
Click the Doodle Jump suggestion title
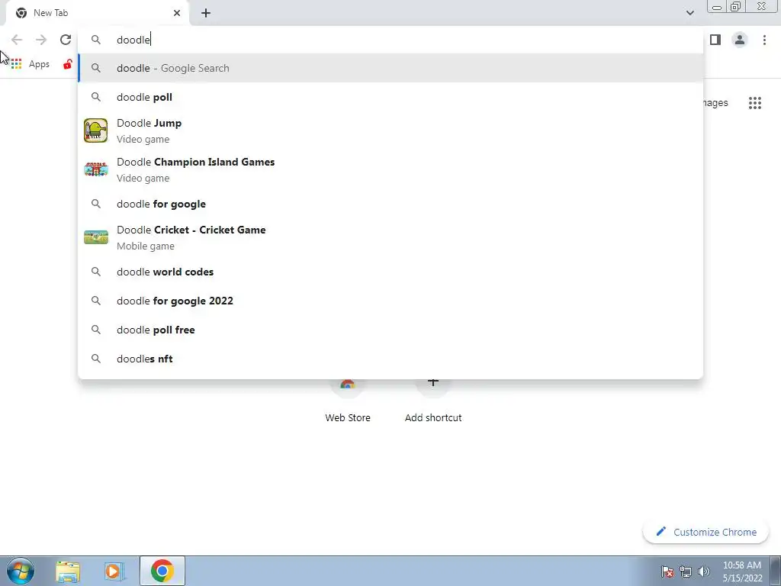coord(149,123)
